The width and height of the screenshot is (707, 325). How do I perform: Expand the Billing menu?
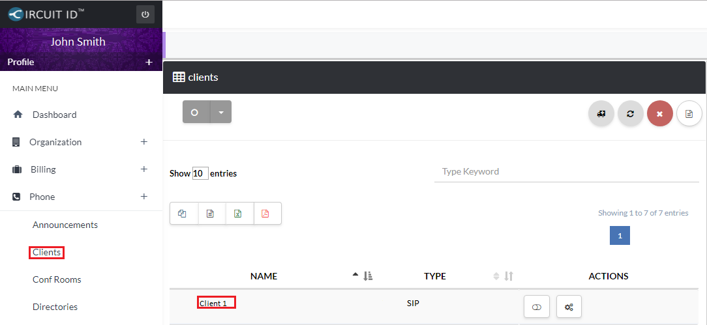[x=144, y=169]
